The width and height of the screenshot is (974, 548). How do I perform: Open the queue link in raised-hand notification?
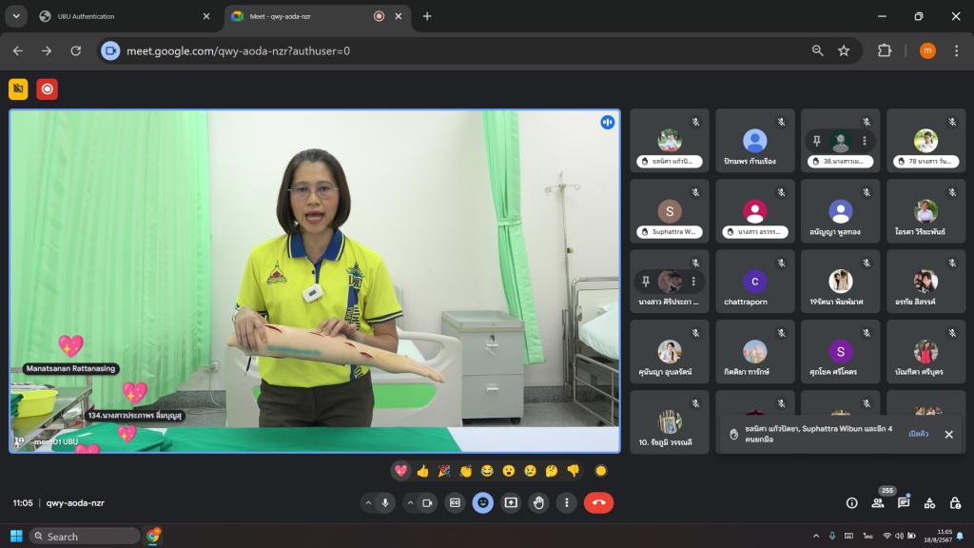pyautogui.click(x=918, y=434)
